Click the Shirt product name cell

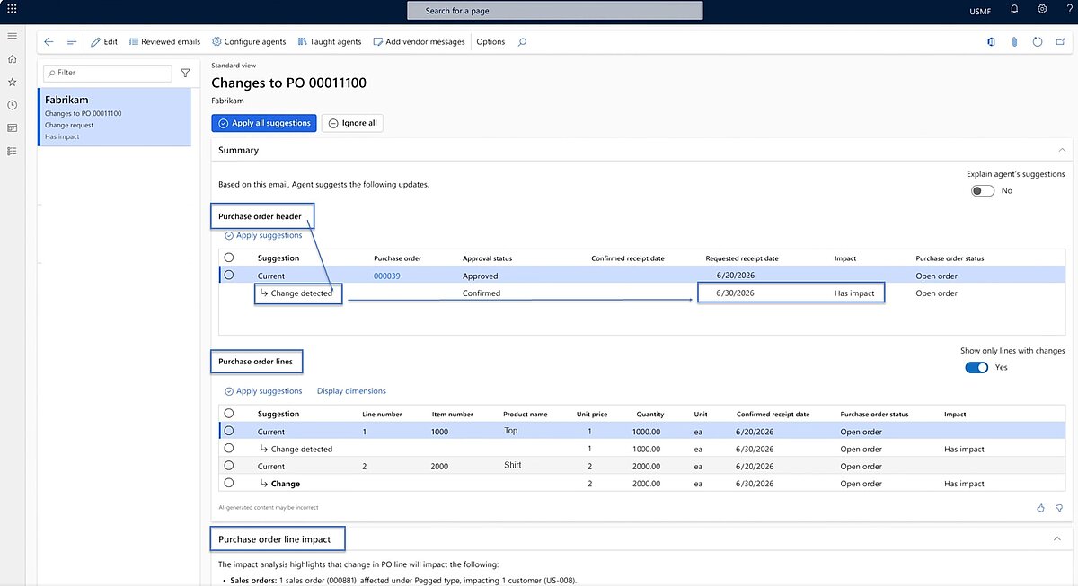[x=513, y=466]
